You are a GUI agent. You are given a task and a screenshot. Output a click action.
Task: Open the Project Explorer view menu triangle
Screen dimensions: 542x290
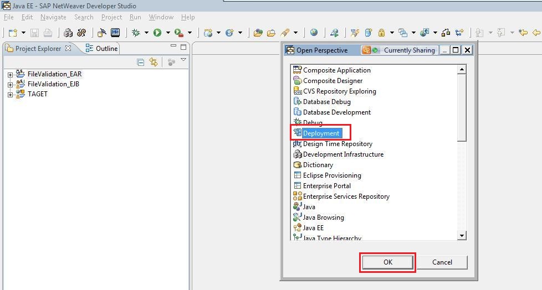click(x=183, y=60)
